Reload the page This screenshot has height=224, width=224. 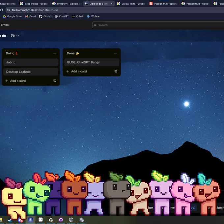(x=2, y=10)
